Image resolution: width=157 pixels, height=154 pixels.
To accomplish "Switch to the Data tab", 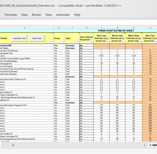I will click(x=24, y=15).
